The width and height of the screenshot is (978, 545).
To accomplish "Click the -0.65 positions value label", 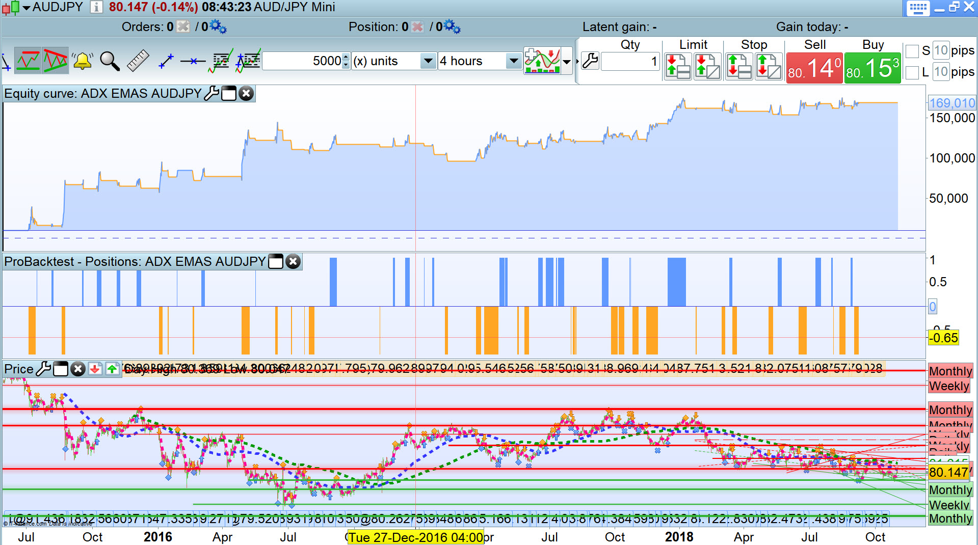I will (943, 338).
